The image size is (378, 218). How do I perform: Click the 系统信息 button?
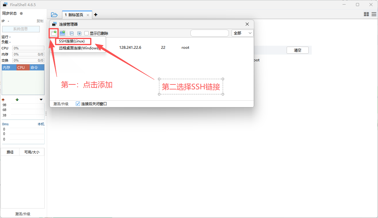point(21,29)
